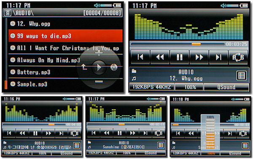The height and width of the screenshot is (160, 253).
Task: Toggle A-B repeat in Sunshine player
Action: pos(158,133)
